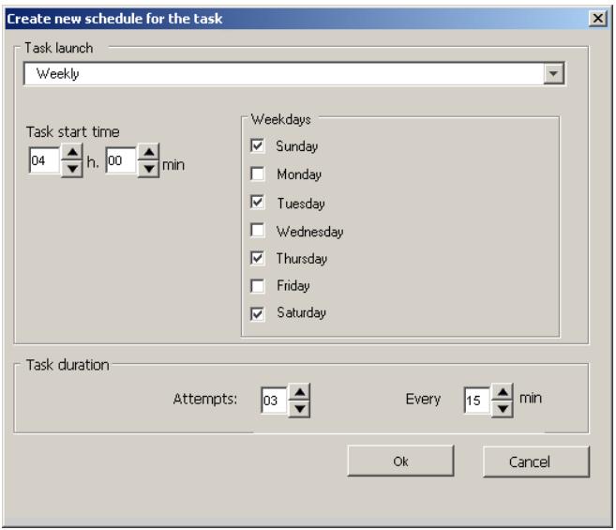Click the start minutes field showing 00

(121, 160)
